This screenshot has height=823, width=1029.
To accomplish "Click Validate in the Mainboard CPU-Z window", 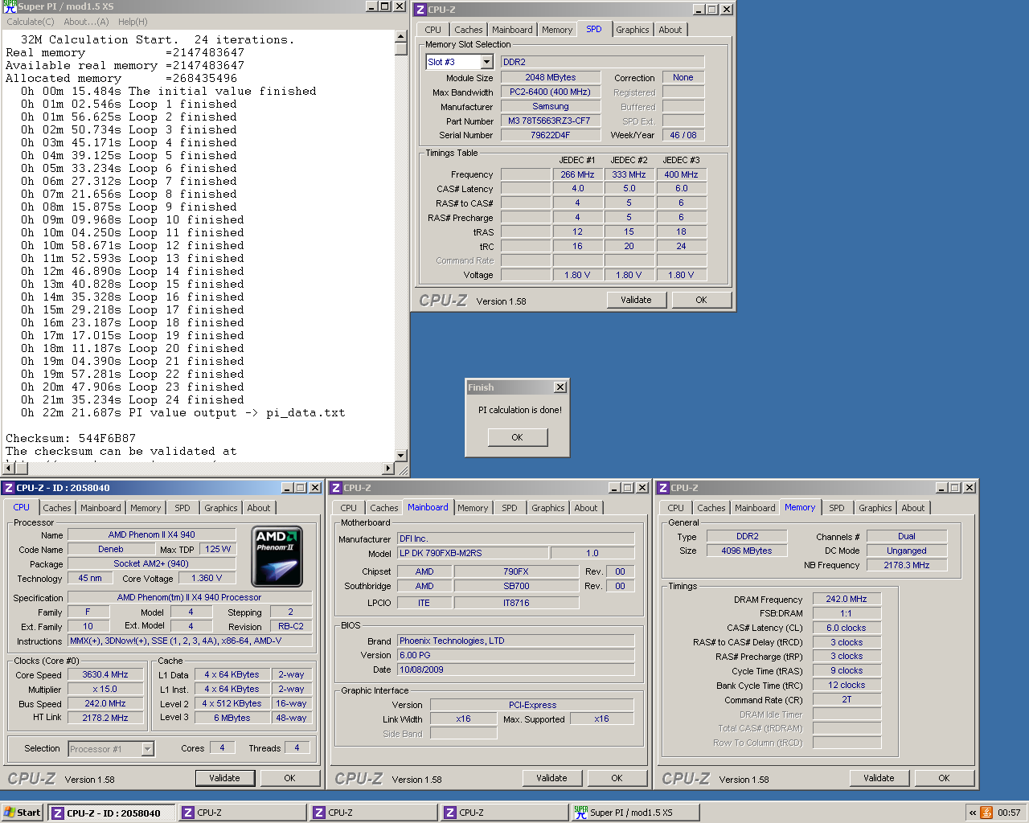I will click(x=551, y=778).
